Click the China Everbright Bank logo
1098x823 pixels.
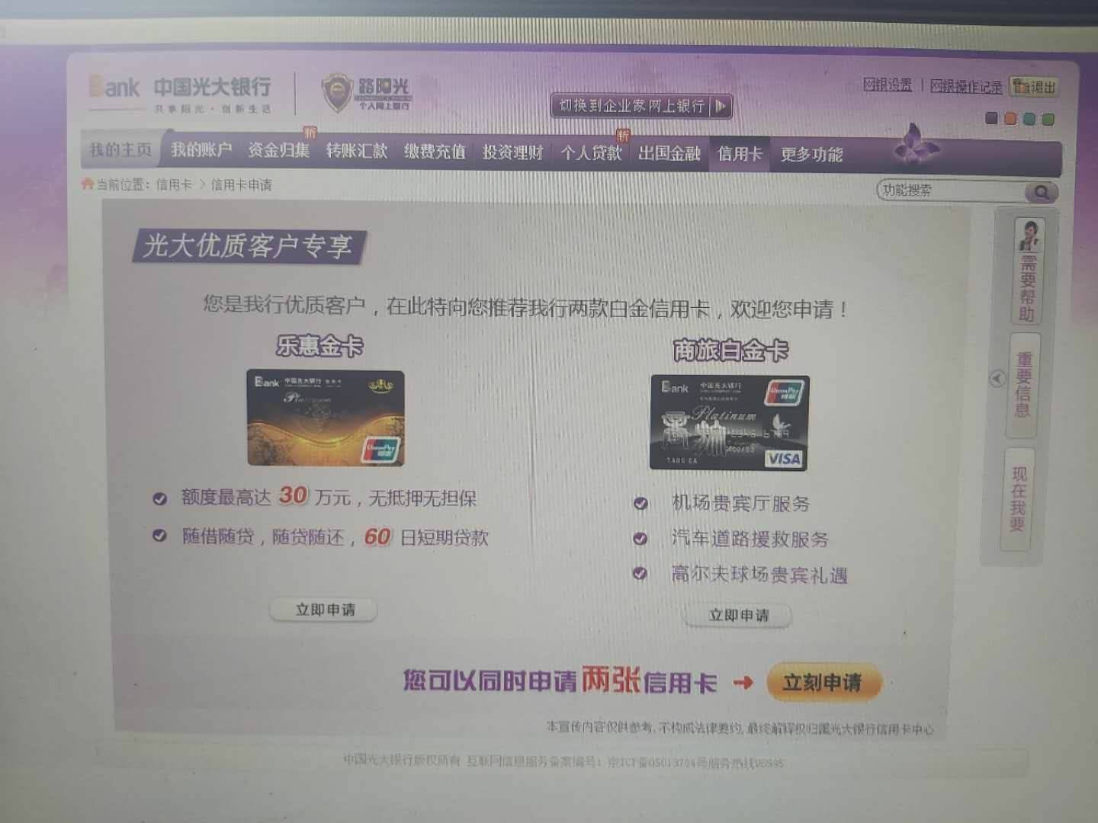point(180,93)
